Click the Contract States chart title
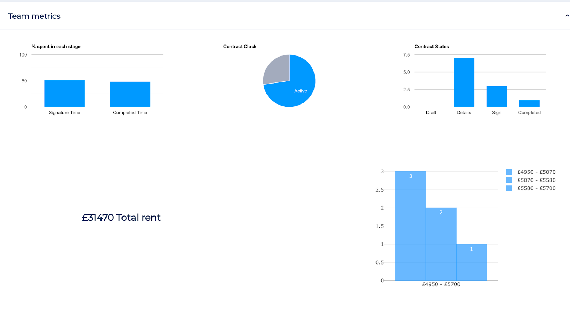 tap(431, 47)
